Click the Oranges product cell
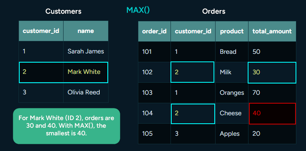306x151 pixels. point(232,93)
